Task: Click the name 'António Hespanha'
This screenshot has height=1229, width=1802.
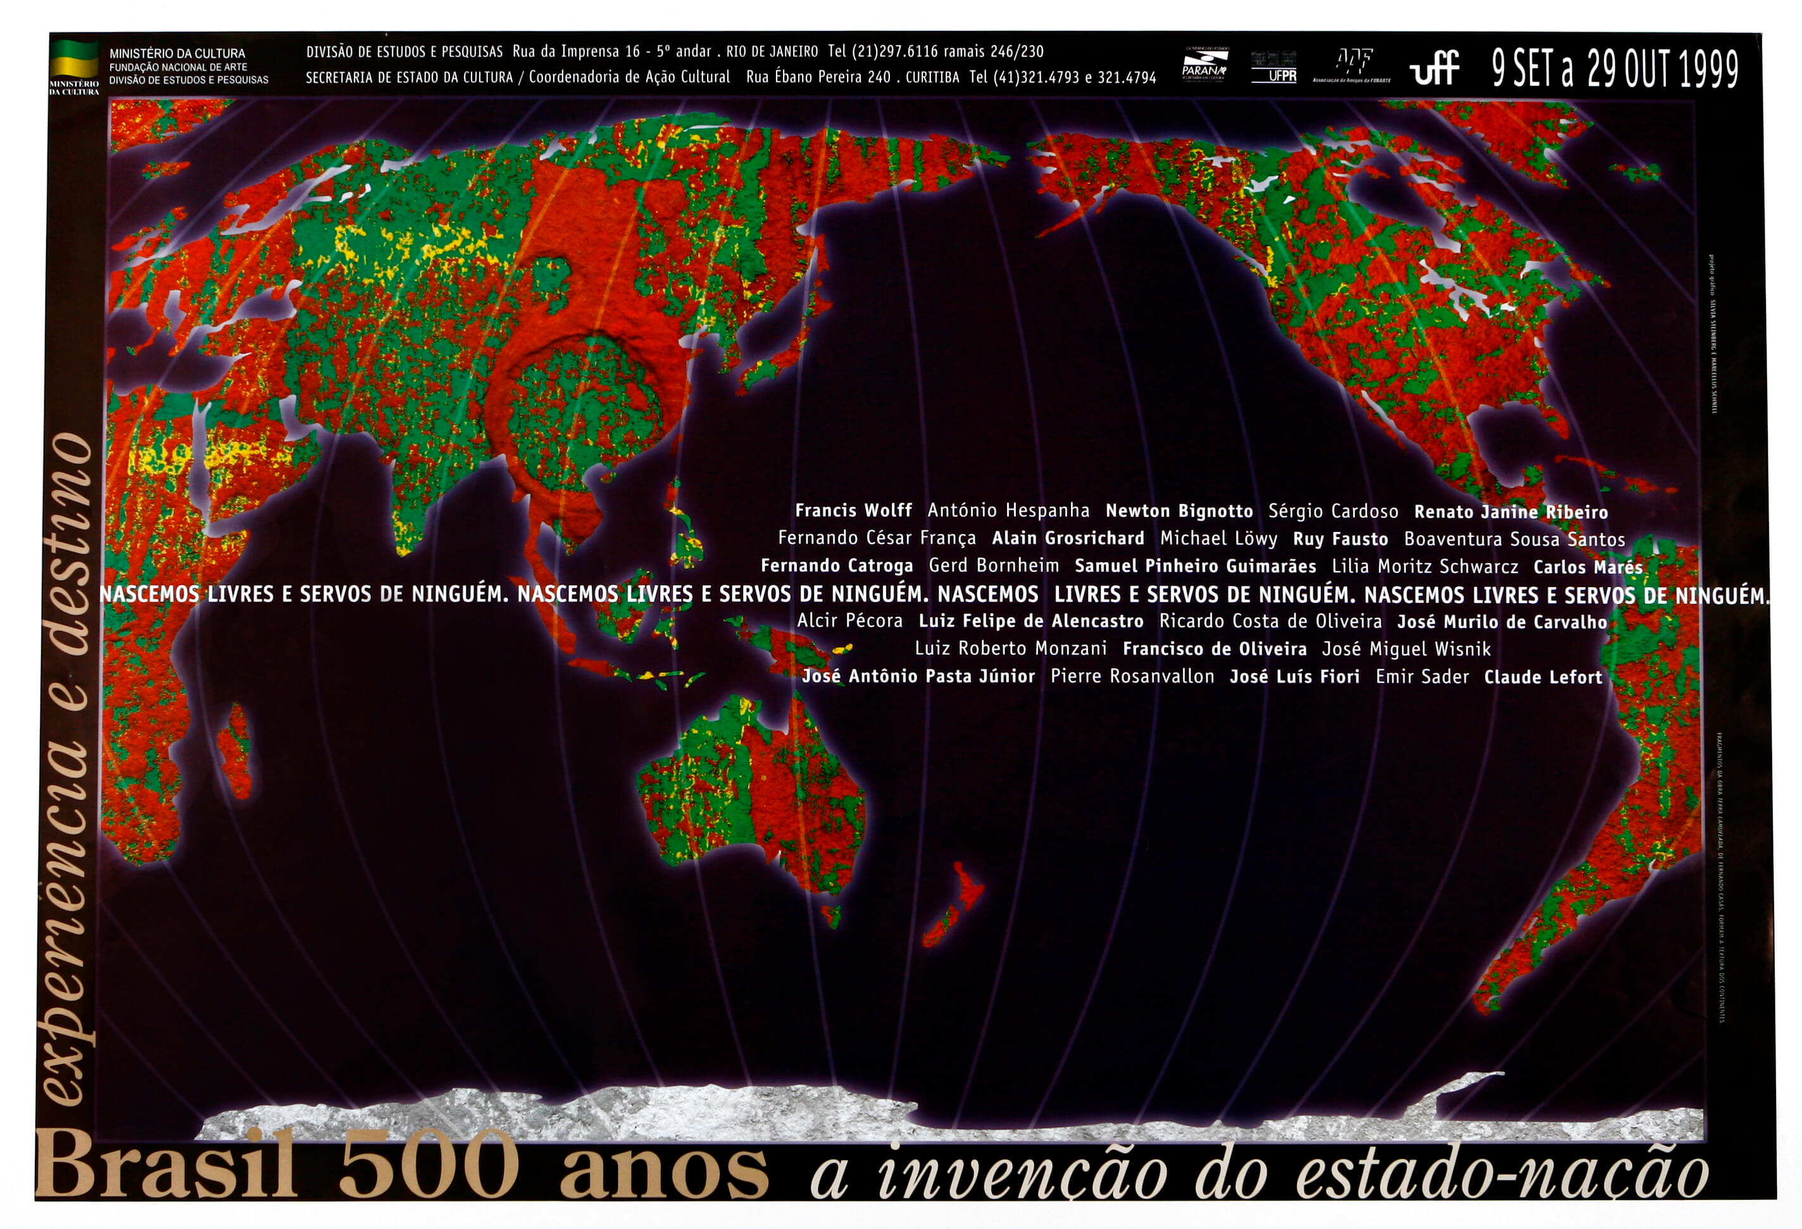Action: (x=1008, y=510)
